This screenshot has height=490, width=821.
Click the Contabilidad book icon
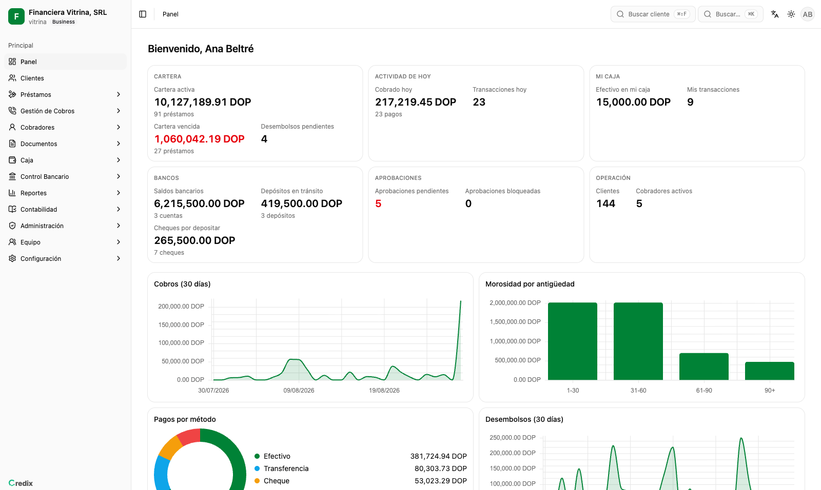point(12,209)
